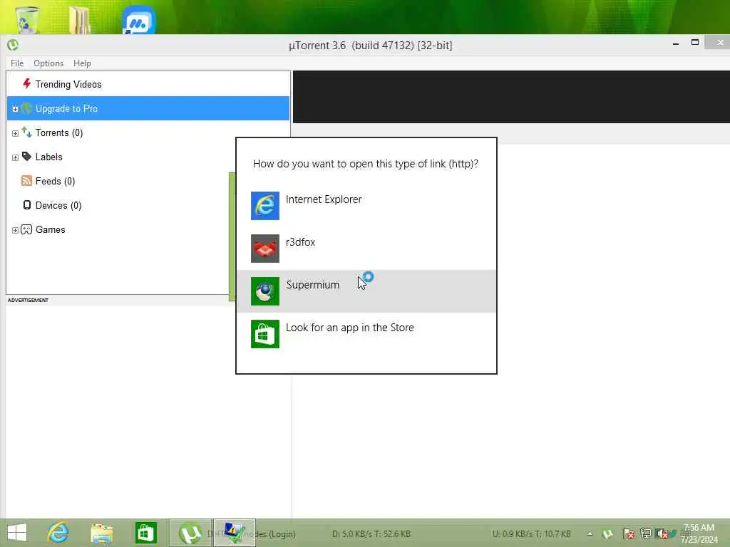Open the blue app shortcut on desktop
Image resolution: width=730 pixels, height=547 pixels.
[138, 19]
